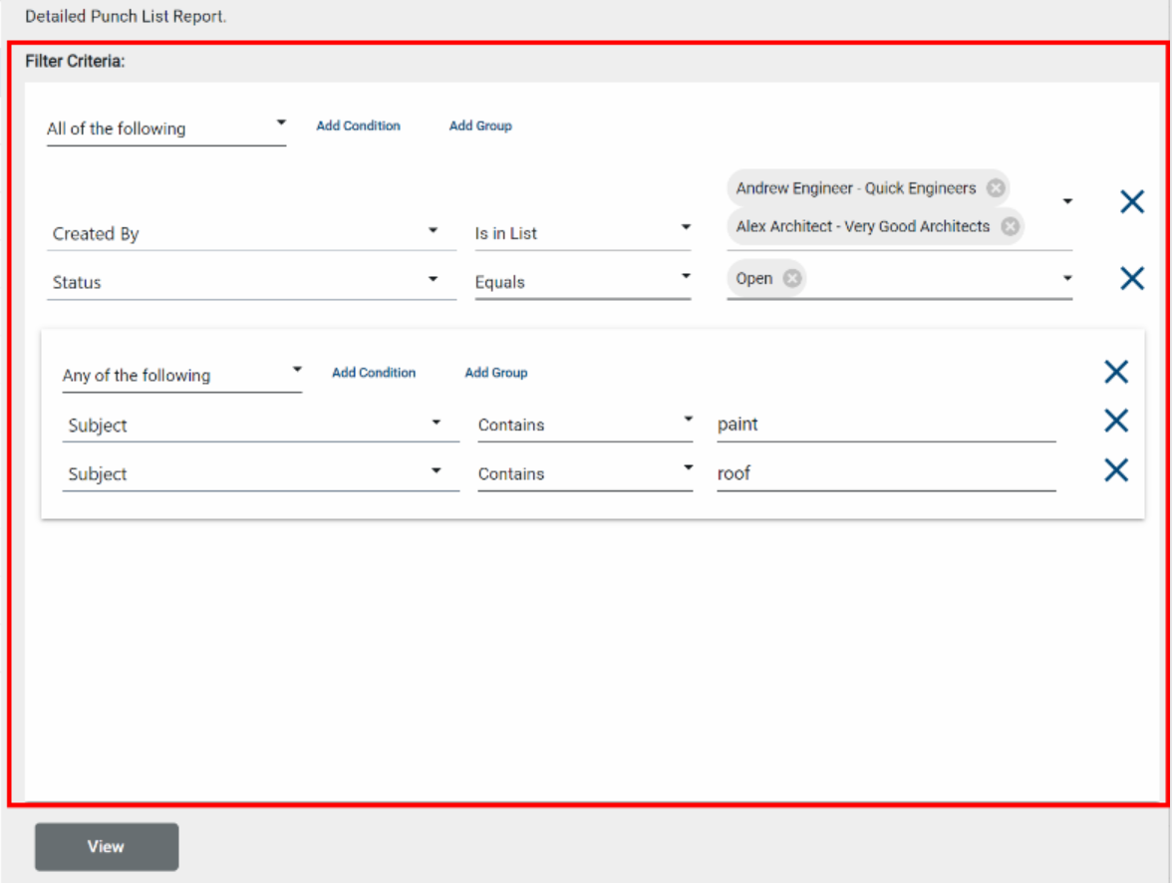This screenshot has width=1172, height=883.
Task: Change the Equals operator dropdown
Action: 582,282
